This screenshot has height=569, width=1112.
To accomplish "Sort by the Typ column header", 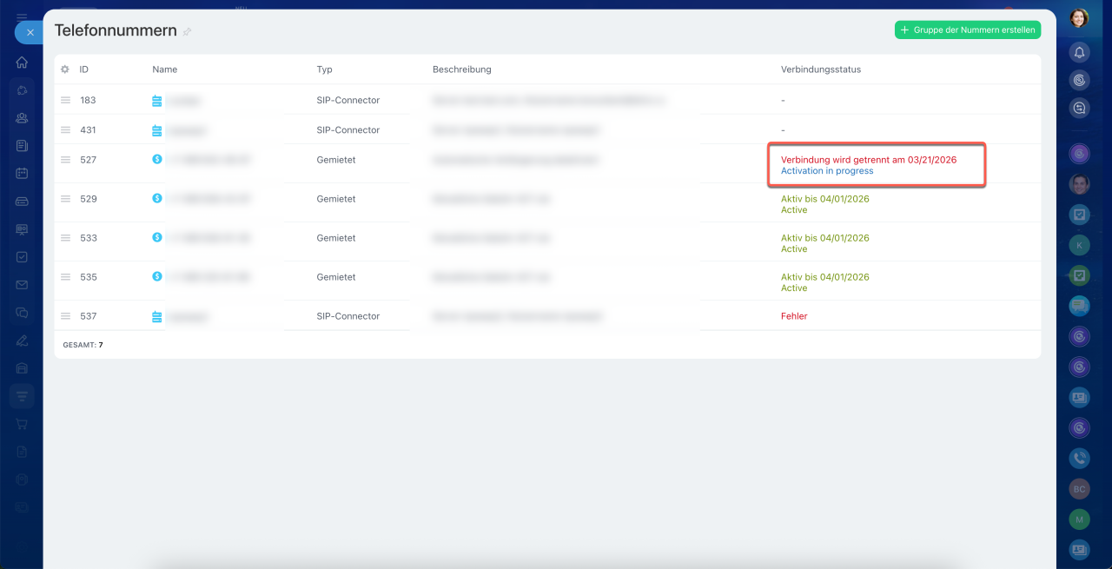I will click(x=324, y=69).
